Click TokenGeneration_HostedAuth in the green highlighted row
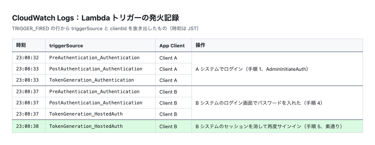 pyautogui.click(x=86, y=126)
